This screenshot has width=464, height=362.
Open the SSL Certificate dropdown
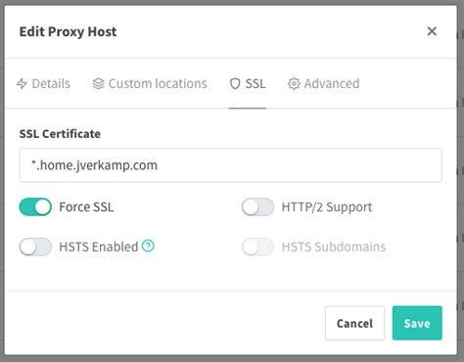pyautogui.click(x=230, y=165)
